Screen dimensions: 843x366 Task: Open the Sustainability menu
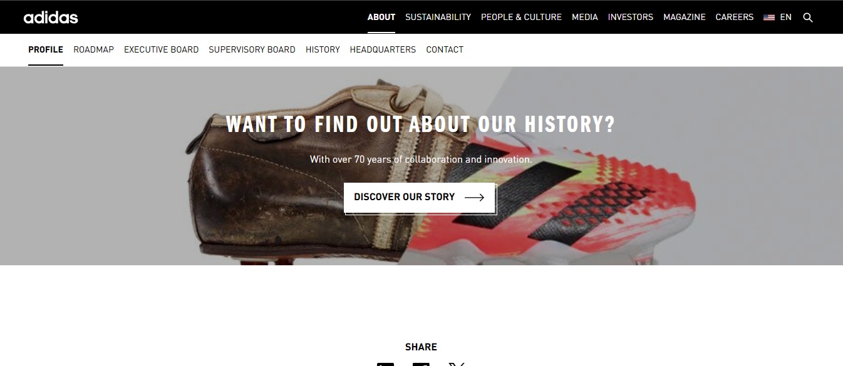click(x=438, y=18)
